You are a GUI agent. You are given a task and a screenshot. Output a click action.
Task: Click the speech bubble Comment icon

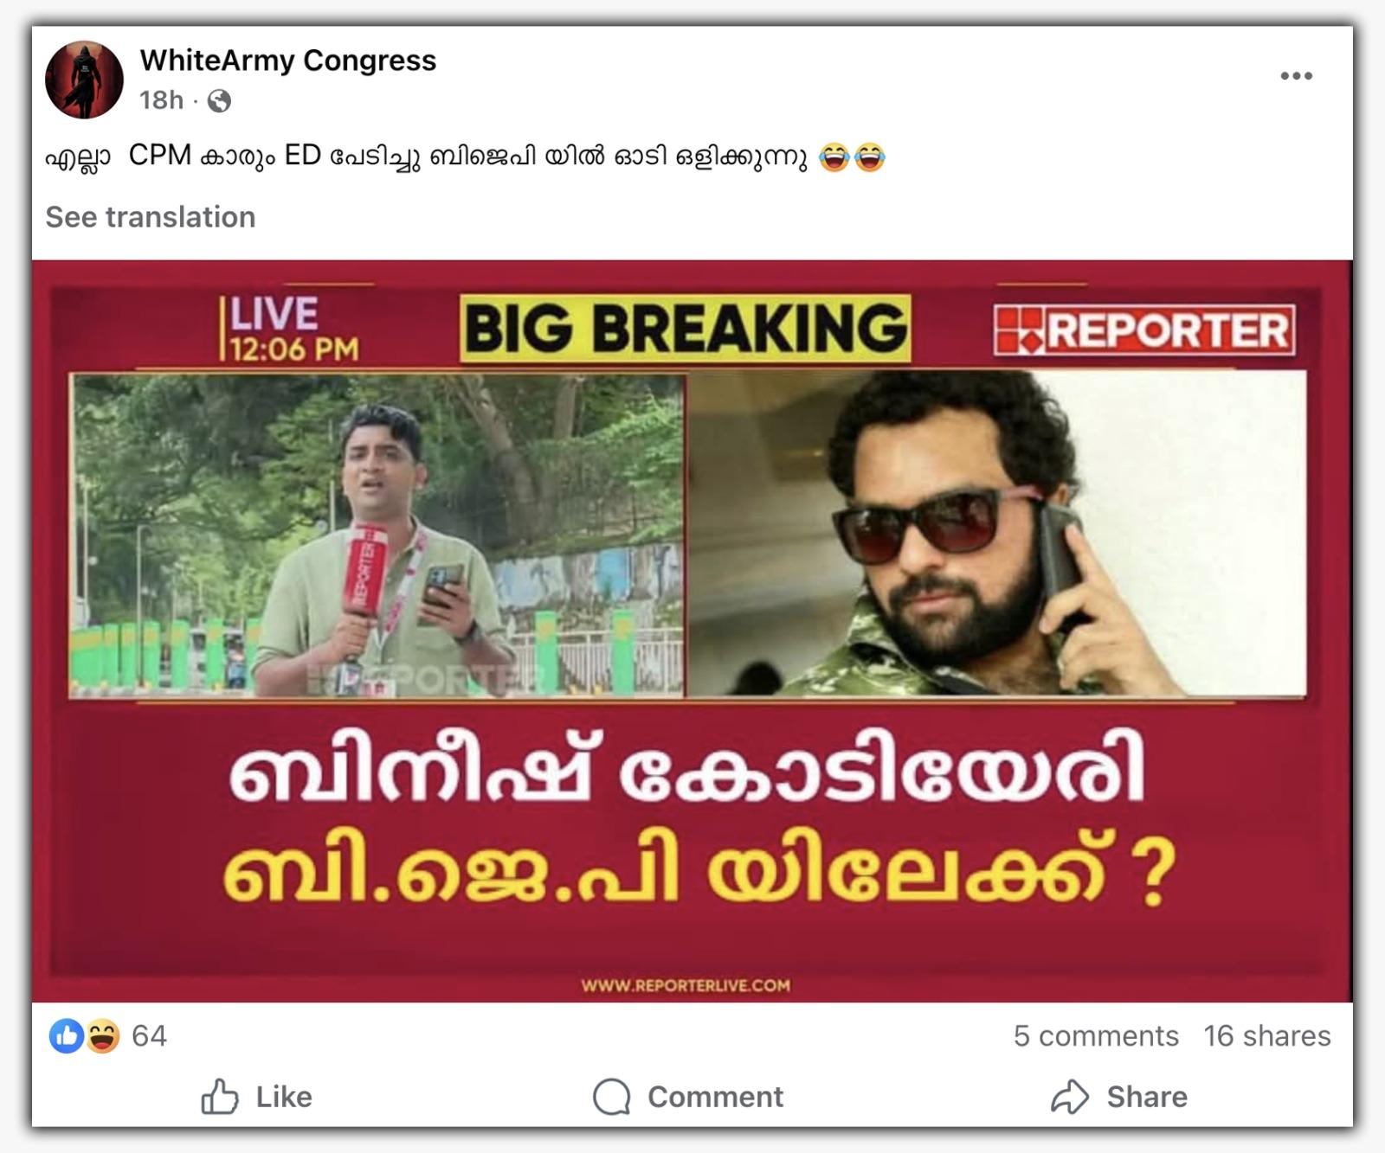coord(611,1097)
